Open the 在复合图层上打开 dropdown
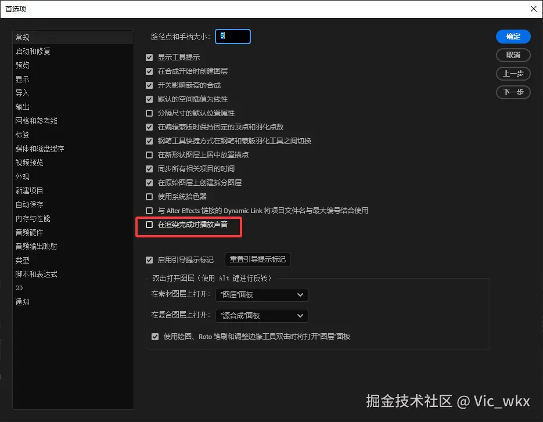Viewport: 543px width, 422px height. click(x=262, y=315)
